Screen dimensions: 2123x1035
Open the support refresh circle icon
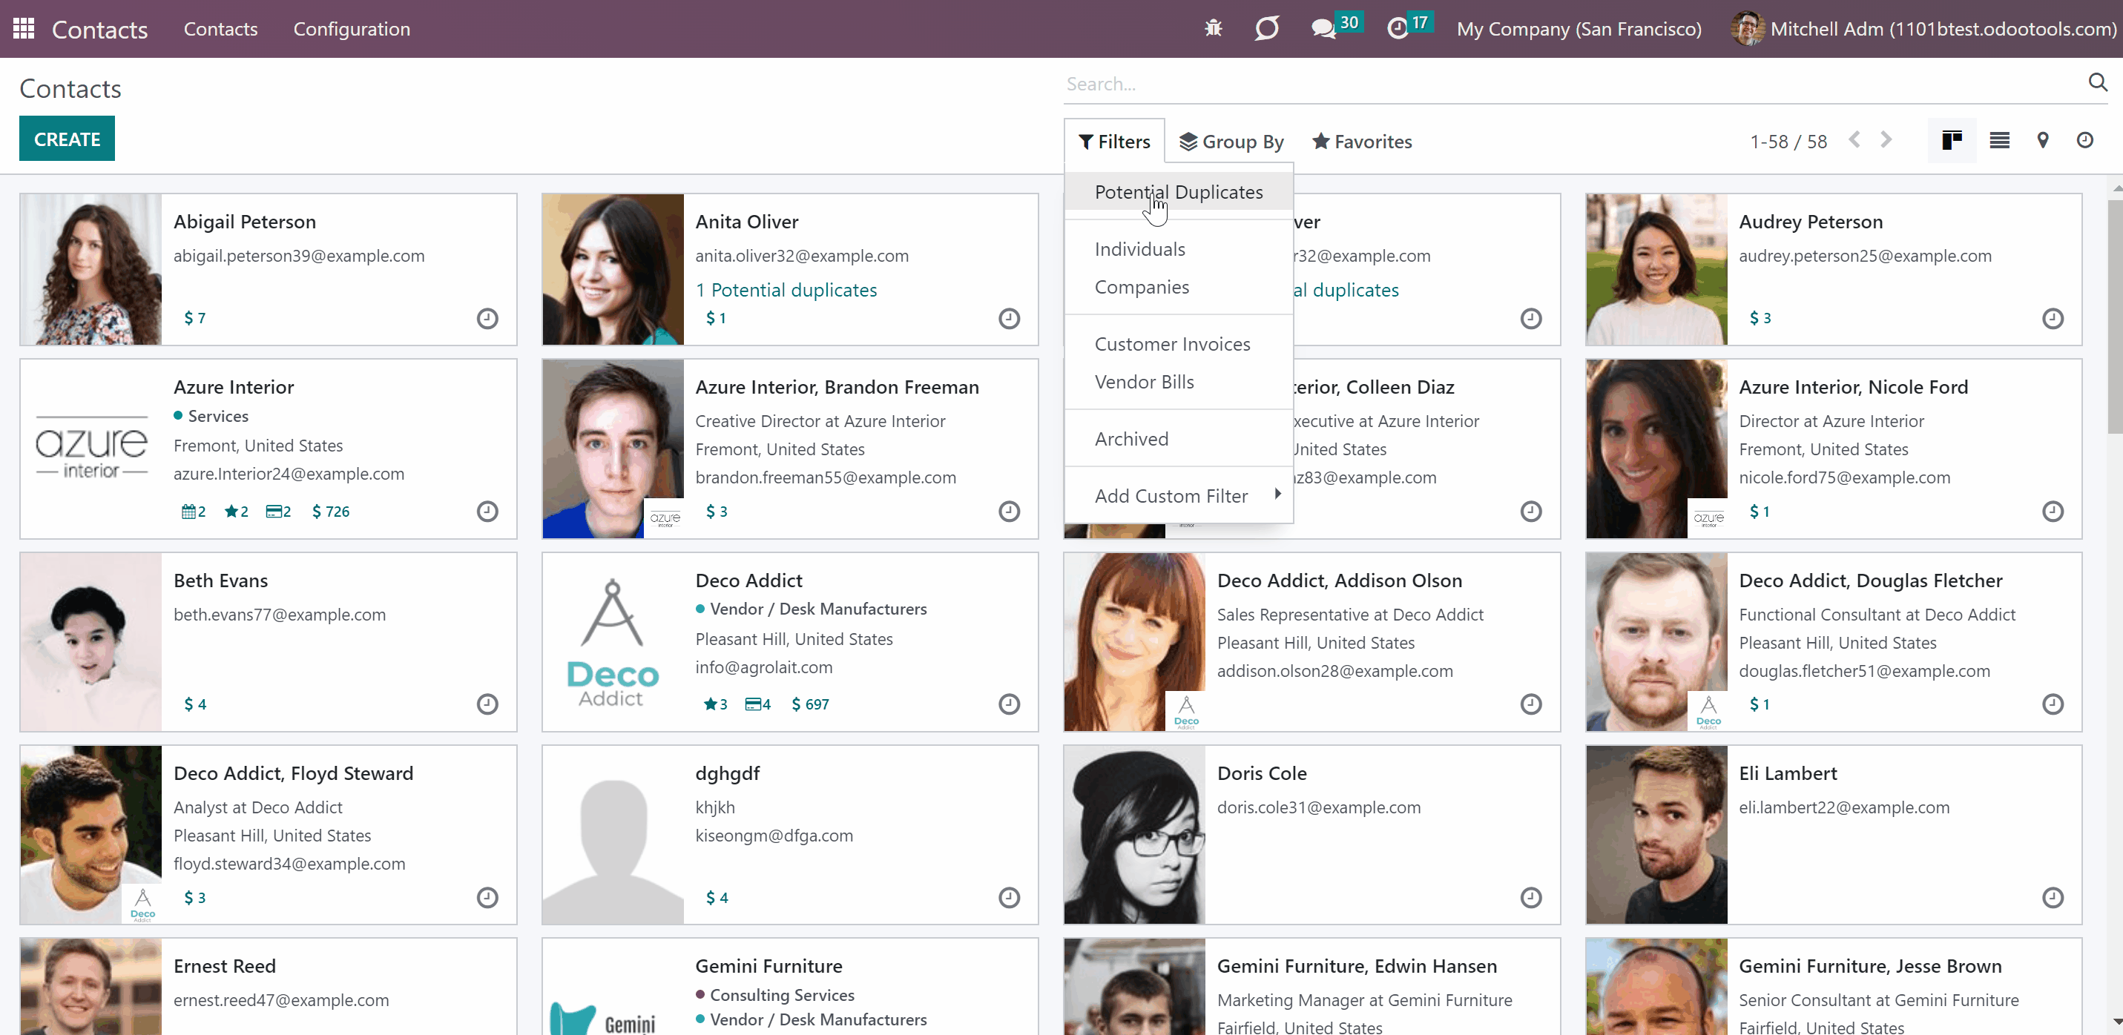[x=1267, y=29]
